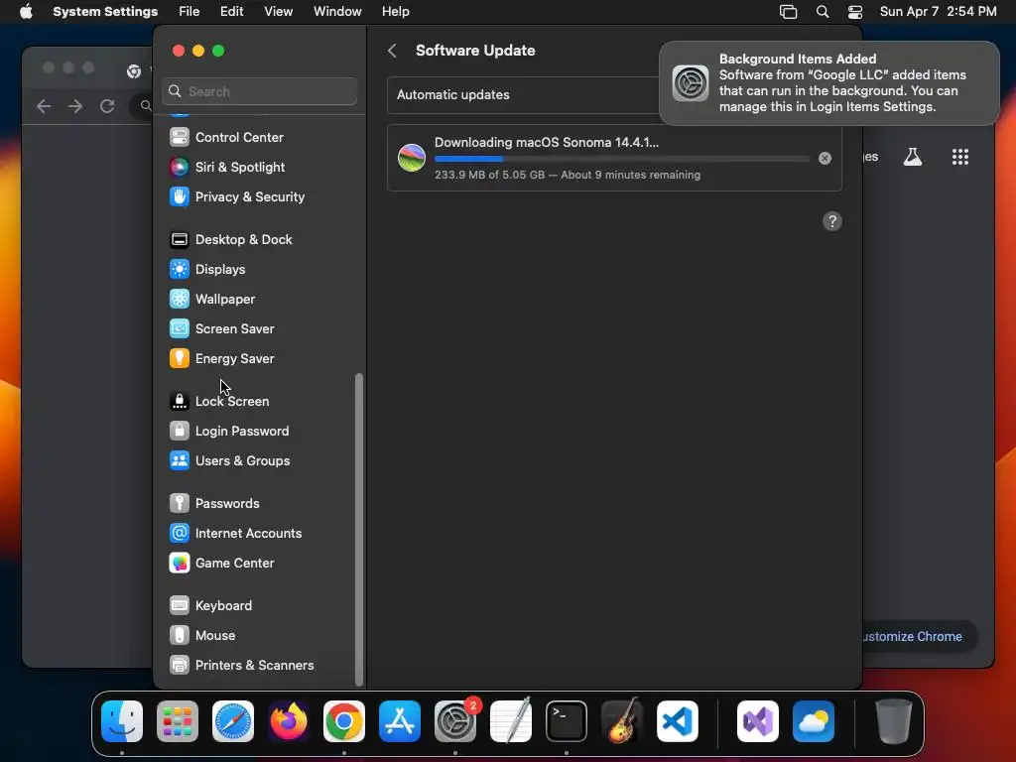Click Chrome's forward arrow button
The height and width of the screenshot is (762, 1016).
click(75, 106)
